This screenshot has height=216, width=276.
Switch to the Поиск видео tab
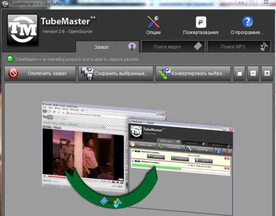tap(173, 46)
